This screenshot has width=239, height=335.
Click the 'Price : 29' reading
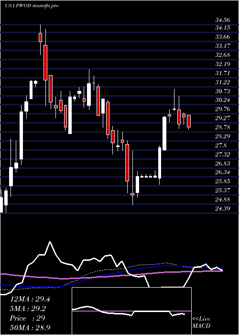pyautogui.click(x=27, y=318)
